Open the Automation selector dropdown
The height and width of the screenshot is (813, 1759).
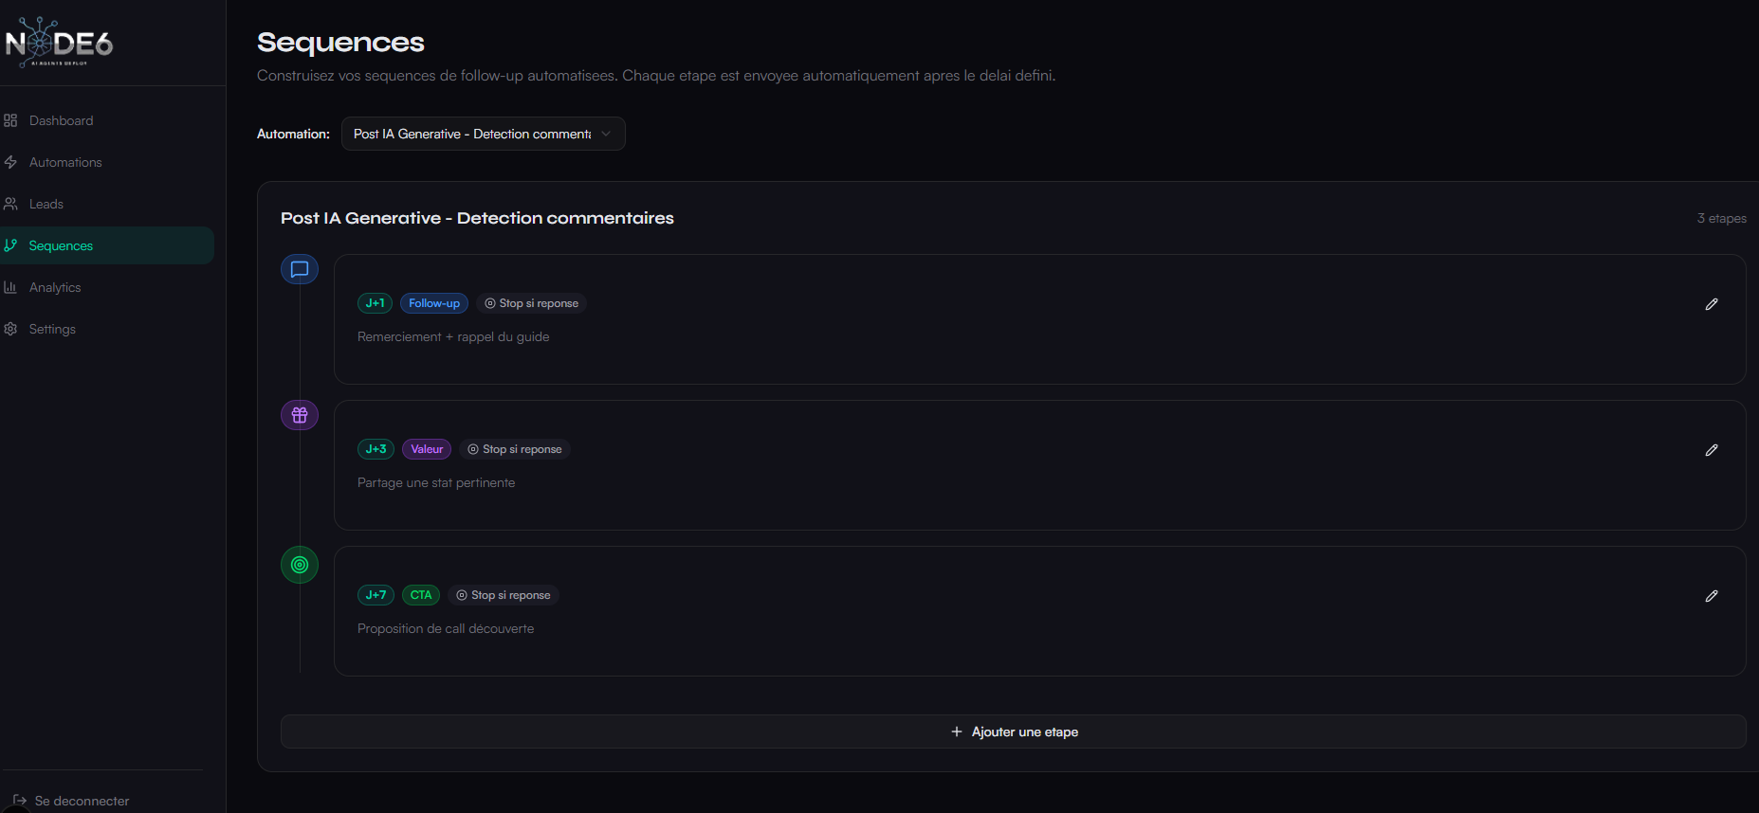(x=472, y=134)
